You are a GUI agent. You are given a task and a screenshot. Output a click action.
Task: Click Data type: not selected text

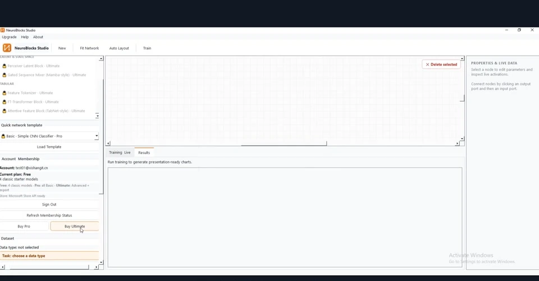point(20,247)
